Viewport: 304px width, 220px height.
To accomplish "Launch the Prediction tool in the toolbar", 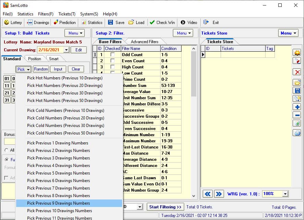I will [x=65, y=23].
